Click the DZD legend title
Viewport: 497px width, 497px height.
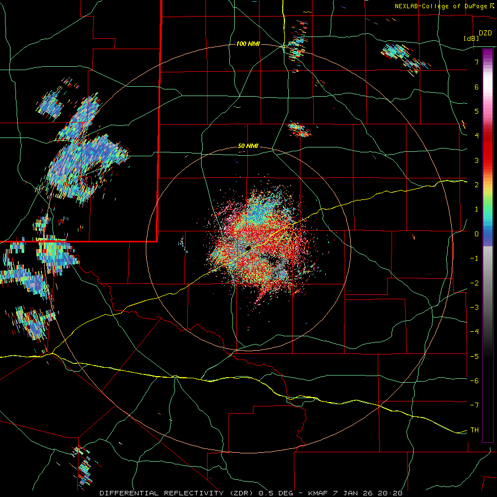485,33
